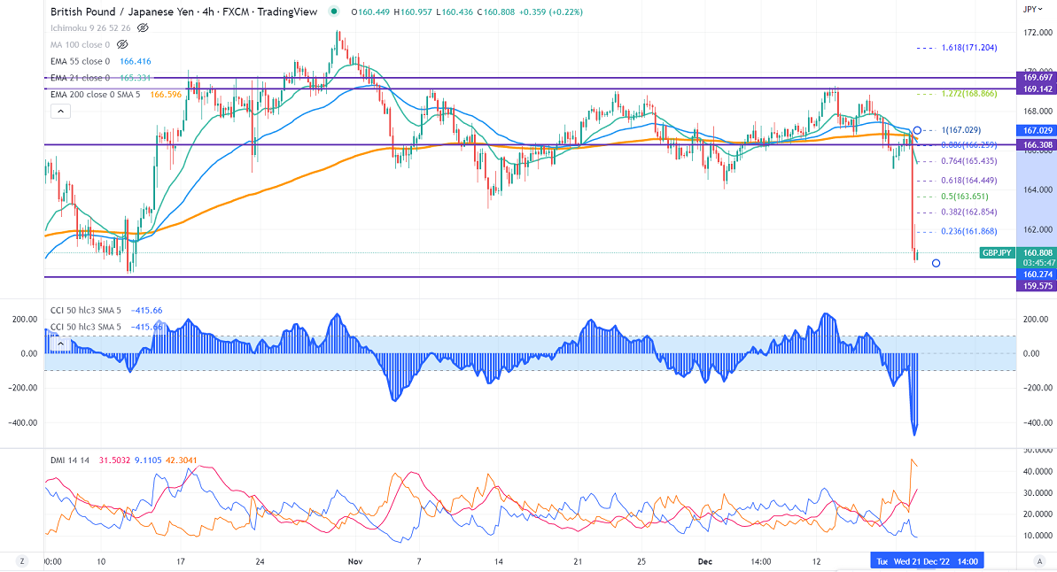Viewport: 1057px width, 572px height.
Task: Click the 169.142 price axis label
Action: pos(1037,89)
